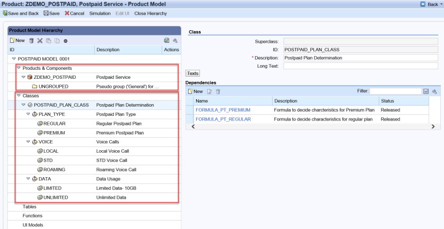
Task: Click Save and Back button
Action: click(21, 13)
